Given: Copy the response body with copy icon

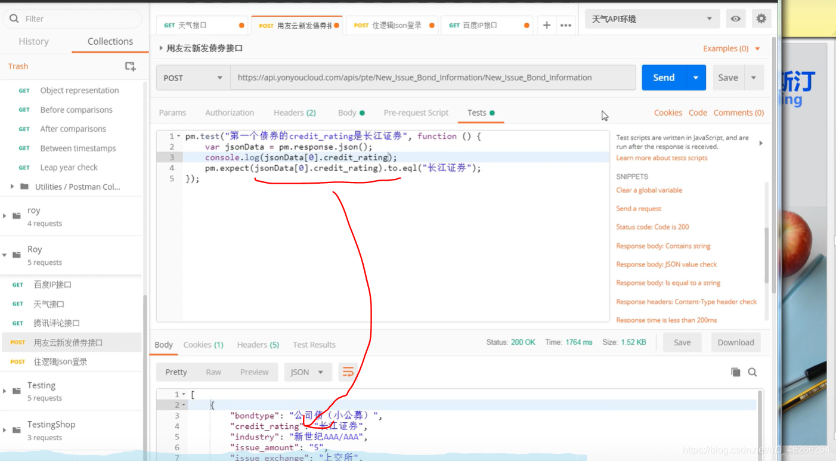Looking at the screenshot, I should tap(736, 372).
